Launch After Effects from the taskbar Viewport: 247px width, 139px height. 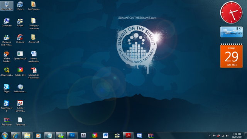click(x=83, y=136)
